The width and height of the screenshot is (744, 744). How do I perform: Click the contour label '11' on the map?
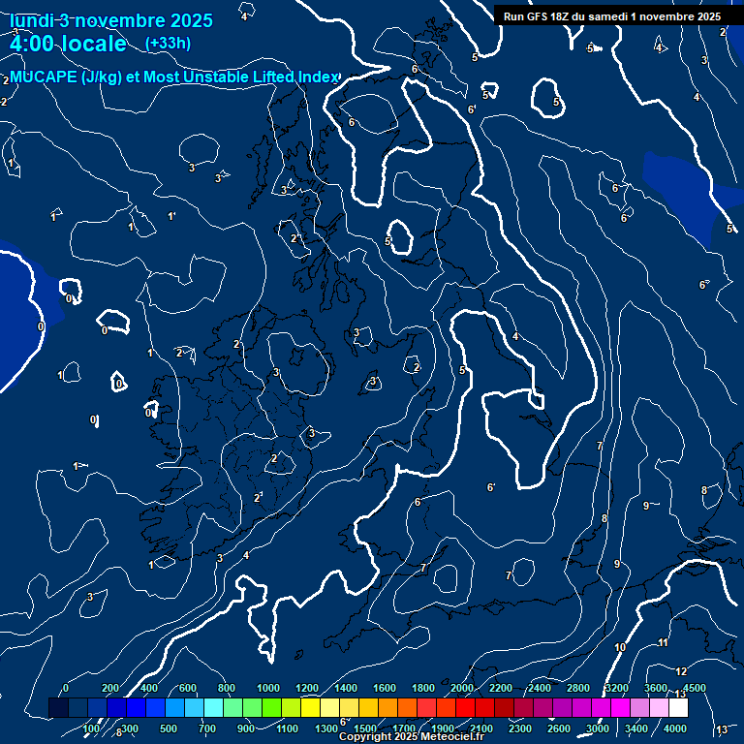(x=664, y=643)
